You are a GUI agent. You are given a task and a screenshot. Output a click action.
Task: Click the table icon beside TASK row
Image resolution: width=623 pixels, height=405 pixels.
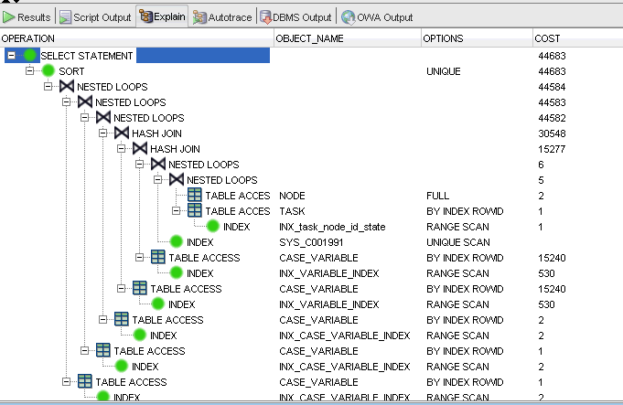click(195, 211)
